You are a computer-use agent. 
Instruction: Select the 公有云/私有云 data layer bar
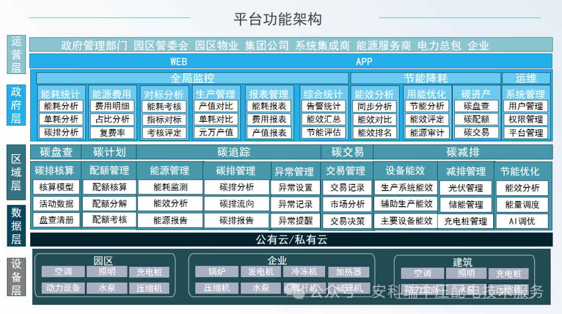point(291,240)
